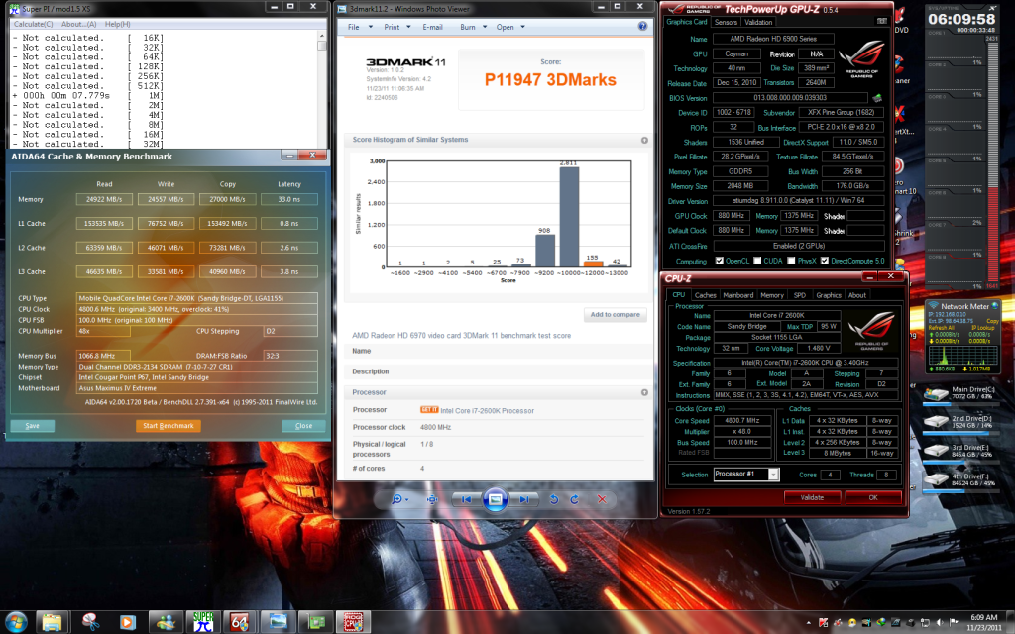
Task: Click the 4th Drive (F:) gadget icon
Action: [935, 479]
